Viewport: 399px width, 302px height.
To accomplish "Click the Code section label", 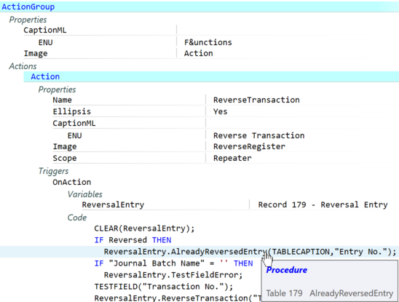I will [77, 218].
